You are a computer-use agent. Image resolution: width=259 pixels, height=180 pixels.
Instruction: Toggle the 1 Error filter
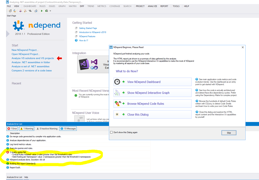(12, 129)
